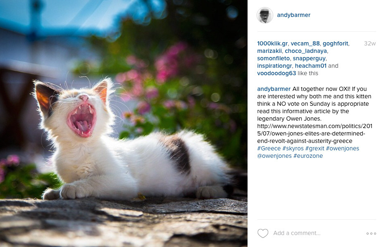The width and height of the screenshot is (386, 247).
Task: Visit liker vecam_88's profile
Action: [x=305, y=43]
